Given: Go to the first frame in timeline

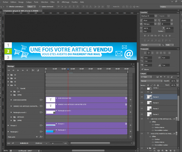Looking at the screenshot, I should click(9, 70).
